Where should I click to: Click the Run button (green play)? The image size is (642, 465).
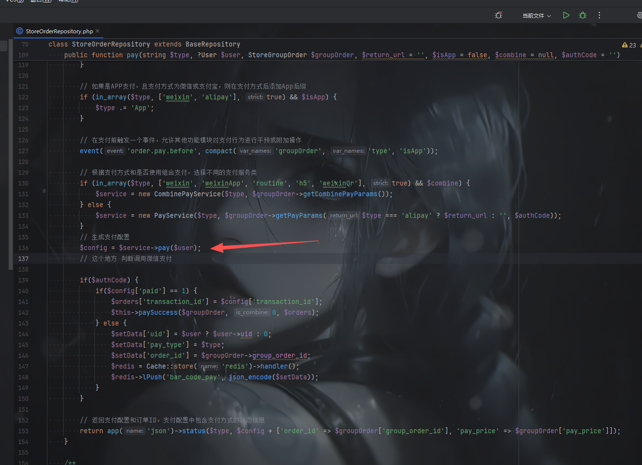[x=566, y=16]
